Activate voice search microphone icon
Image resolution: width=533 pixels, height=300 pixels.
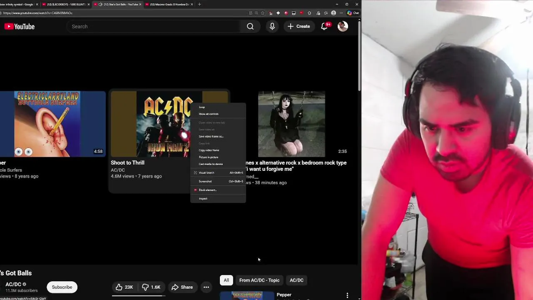pos(272,27)
